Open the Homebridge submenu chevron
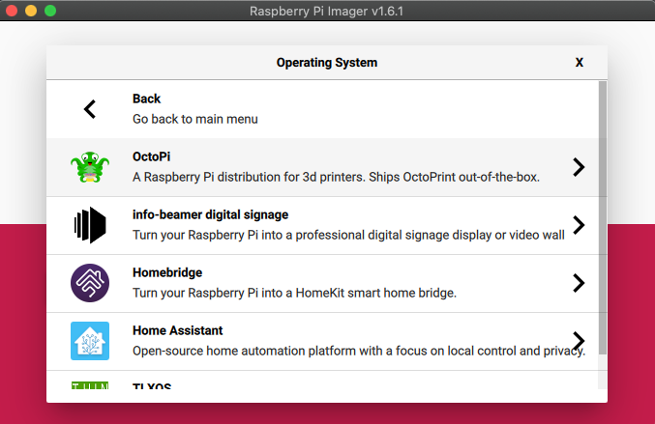The height and width of the screenshot is (424, 655). pyautogui.click(x=579, y=283)
